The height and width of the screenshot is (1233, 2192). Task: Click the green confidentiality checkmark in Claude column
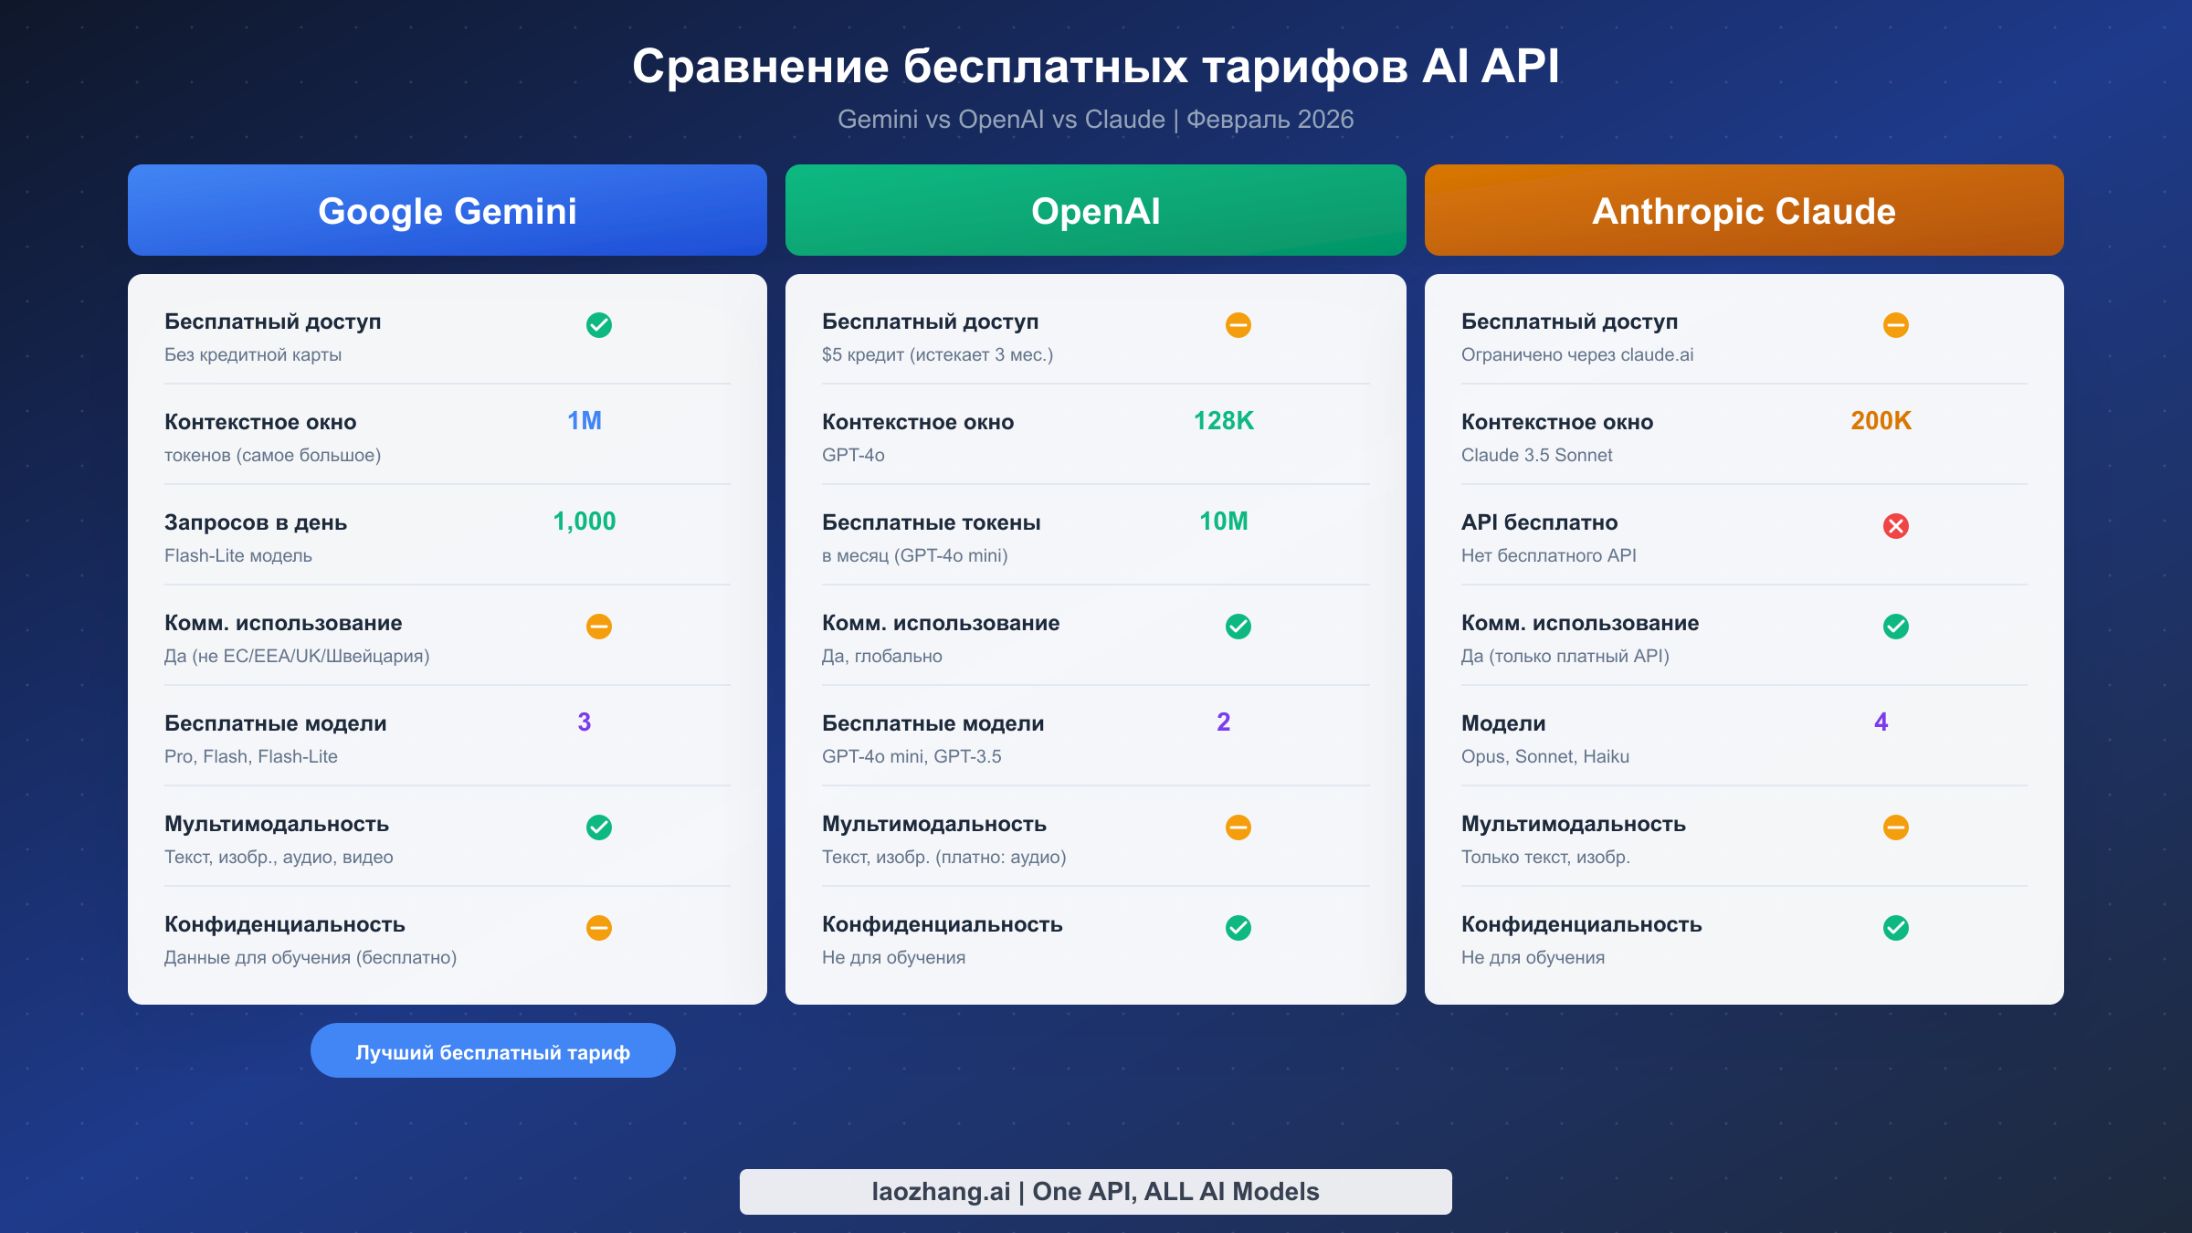click(x=1896, y=928)
